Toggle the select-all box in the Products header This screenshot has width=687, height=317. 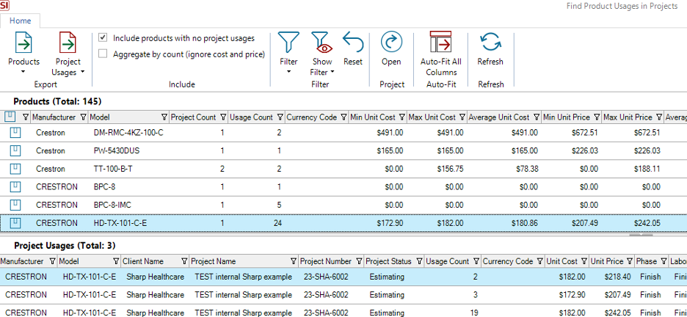10,117
